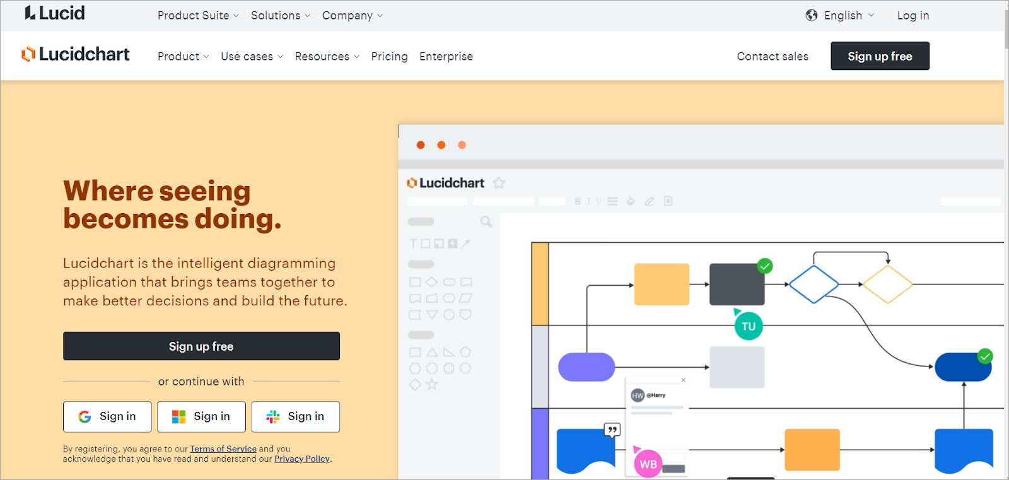Open the Pricing page
This screenshot has height=480, width=1009.
(x=389, y=56)
